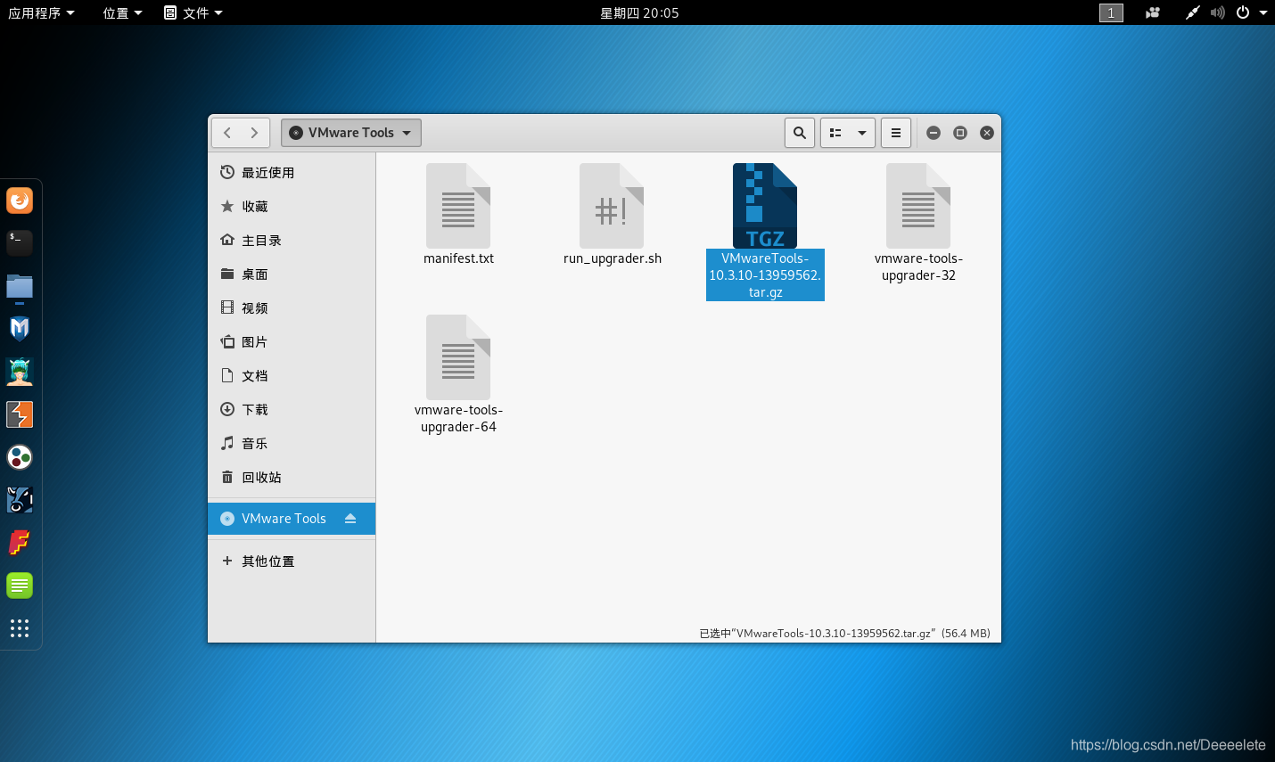Open Armitage from the dock
The width and height of the screenshot is (1275, 762).
(20, 372)
